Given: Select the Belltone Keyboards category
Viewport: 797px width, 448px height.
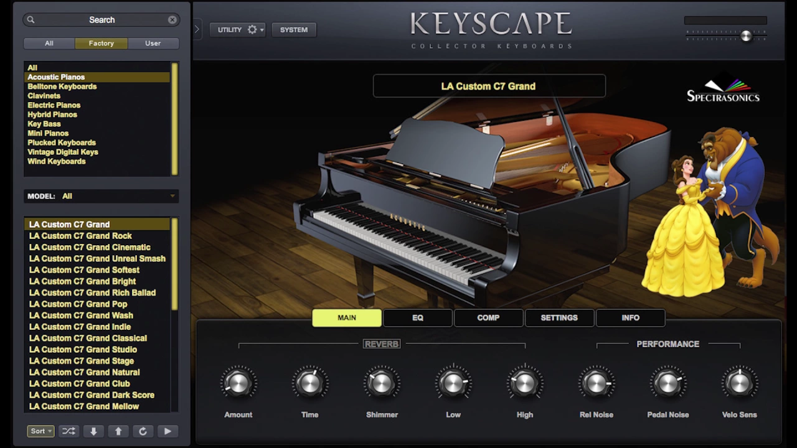Looking at the screenshot, I should [97, 86].
